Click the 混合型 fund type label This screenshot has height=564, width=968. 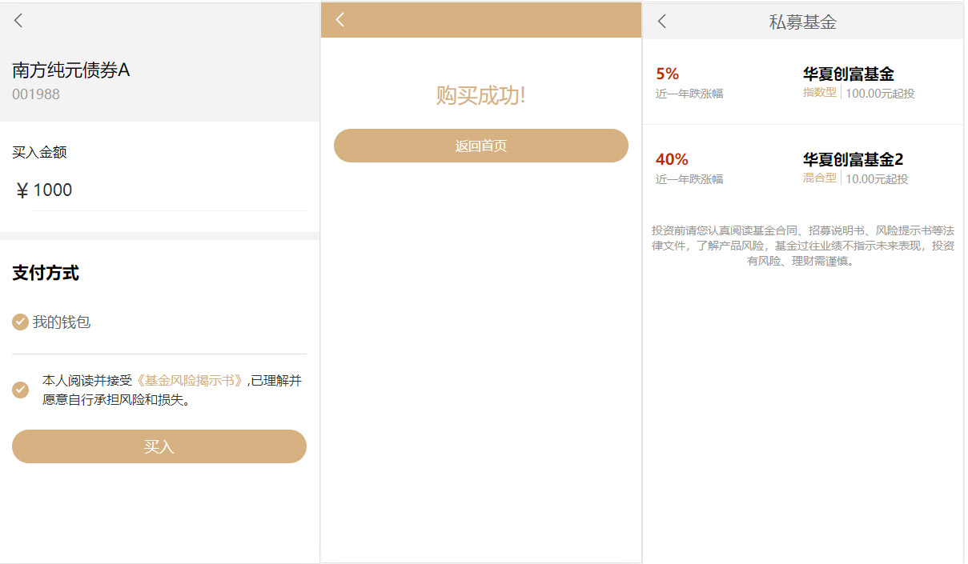pos(820,178)
